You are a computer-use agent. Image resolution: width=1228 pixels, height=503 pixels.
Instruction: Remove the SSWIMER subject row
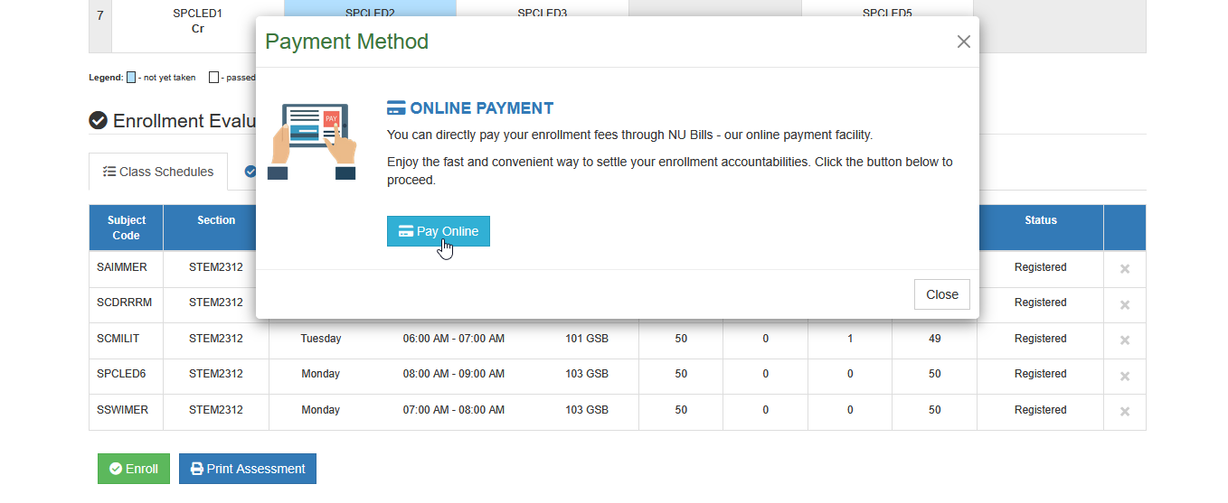[1125, 412]
